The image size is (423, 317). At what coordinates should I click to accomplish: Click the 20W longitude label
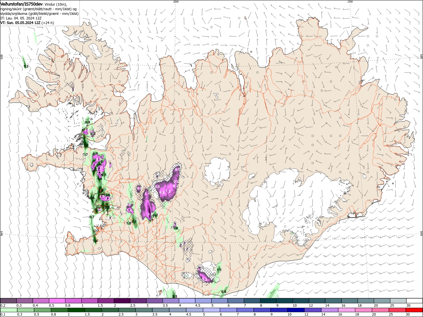176,2
